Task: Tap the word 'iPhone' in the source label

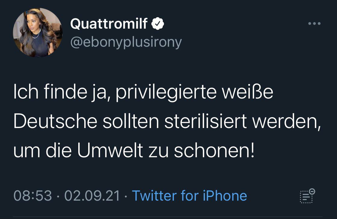Action: click(225, 196)
